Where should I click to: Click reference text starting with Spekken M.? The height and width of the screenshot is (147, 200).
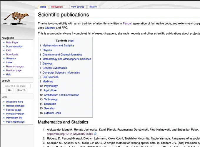pyautogui.click(x=123, y=143)
